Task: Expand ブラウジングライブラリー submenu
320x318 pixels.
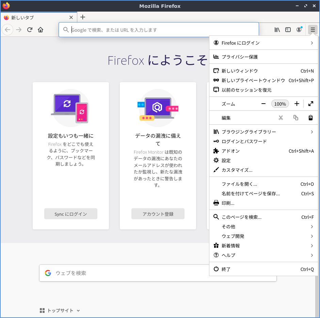Action: point(263,132)
